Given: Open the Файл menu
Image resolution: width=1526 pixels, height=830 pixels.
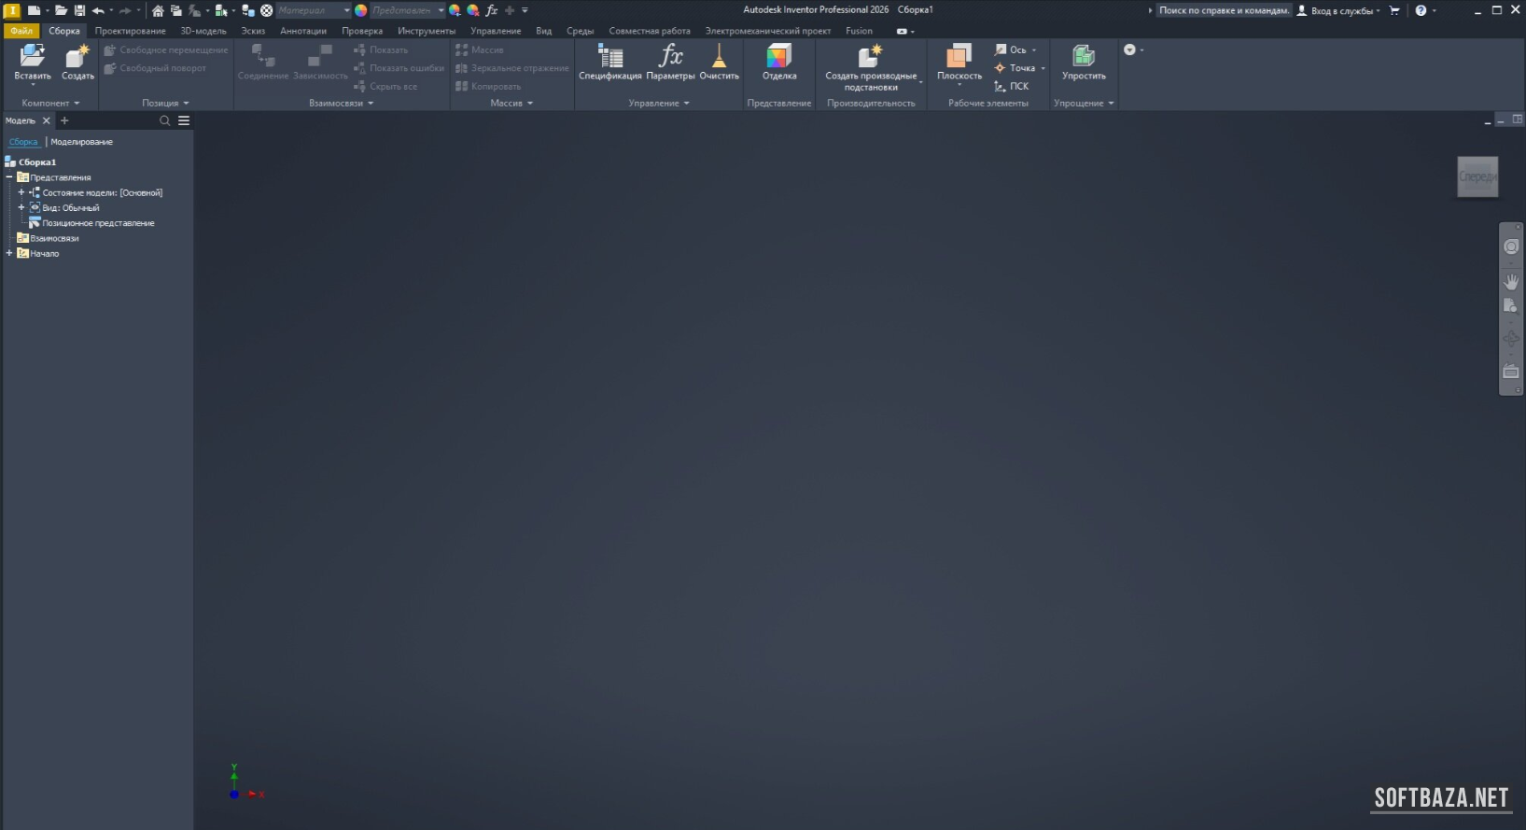Looking at the screenshot, I should pyautogui.click(x=21, y=31).
